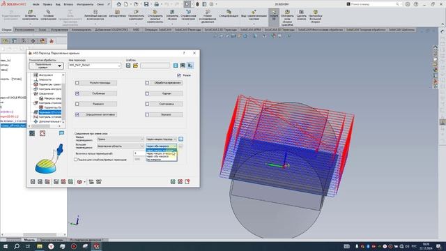The width and height of the screenshot is (446, 251).
Task: Click the Save diskette icon in top toolbar
Action: point(146,4)
